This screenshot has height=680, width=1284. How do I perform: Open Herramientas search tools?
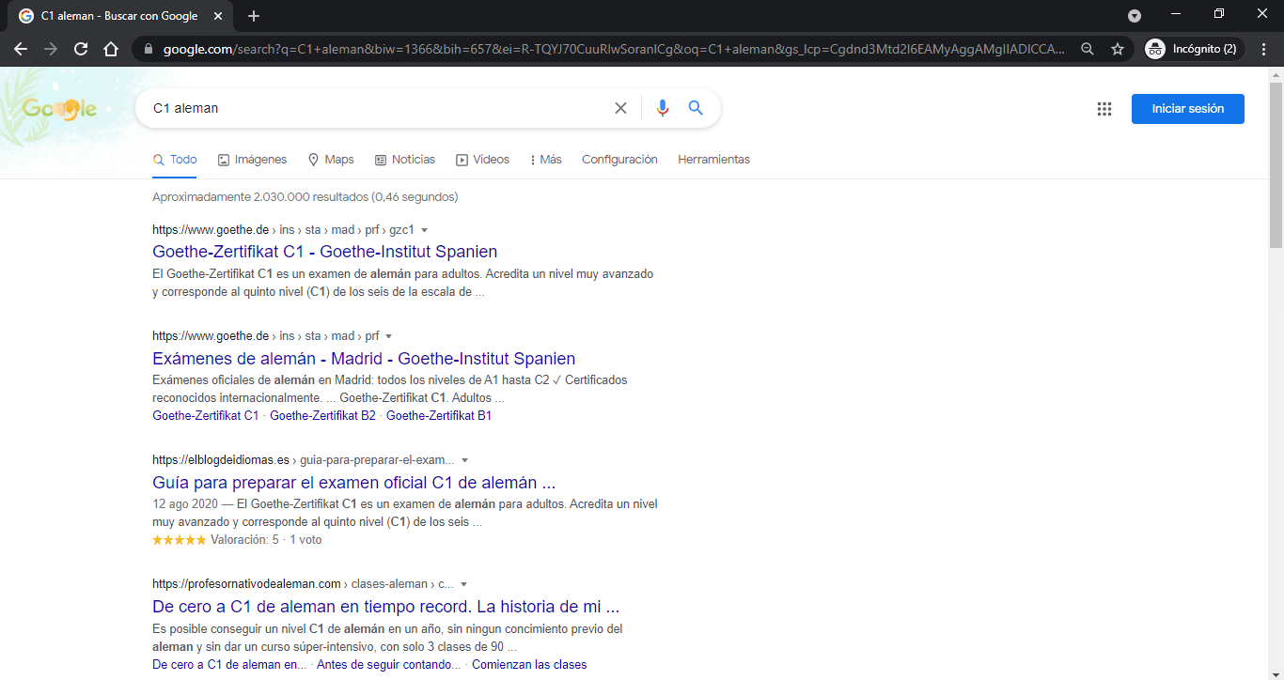713,160
